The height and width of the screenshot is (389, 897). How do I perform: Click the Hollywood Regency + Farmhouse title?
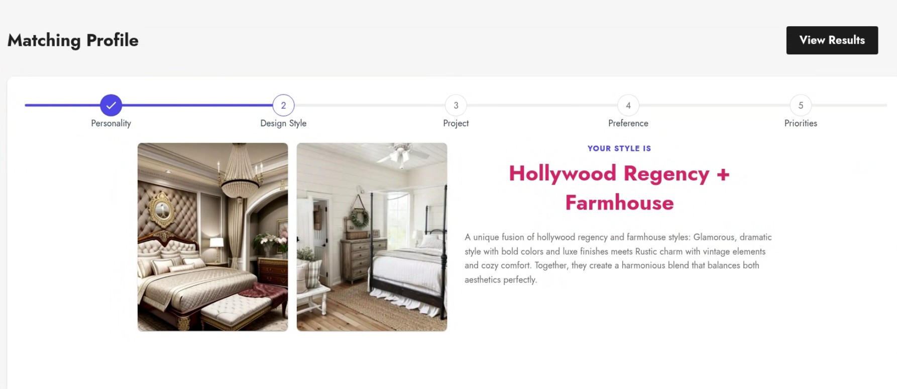click(619, 188)
